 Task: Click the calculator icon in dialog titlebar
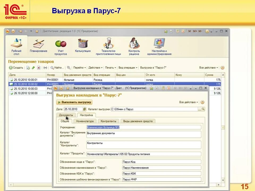163,88
